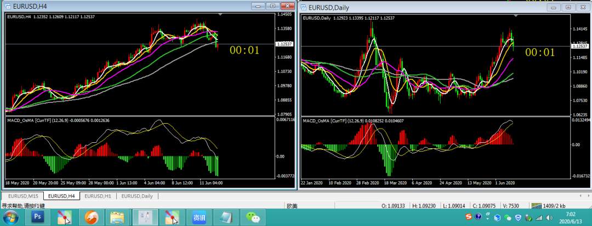This screenshot has width=592, height=226.
Task: Open the clock showing 7:02 2020/6/13
Action: tap(571, 218)
